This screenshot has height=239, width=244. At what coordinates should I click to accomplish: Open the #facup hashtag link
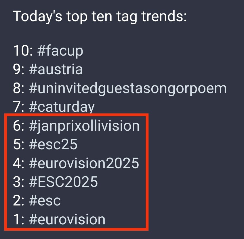tap(60, 51)
